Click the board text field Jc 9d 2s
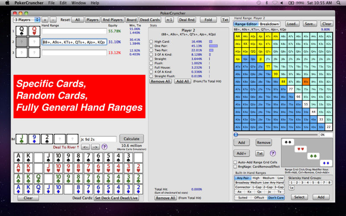This screenshot has height=216, width=346. click(x=98, y=139)
